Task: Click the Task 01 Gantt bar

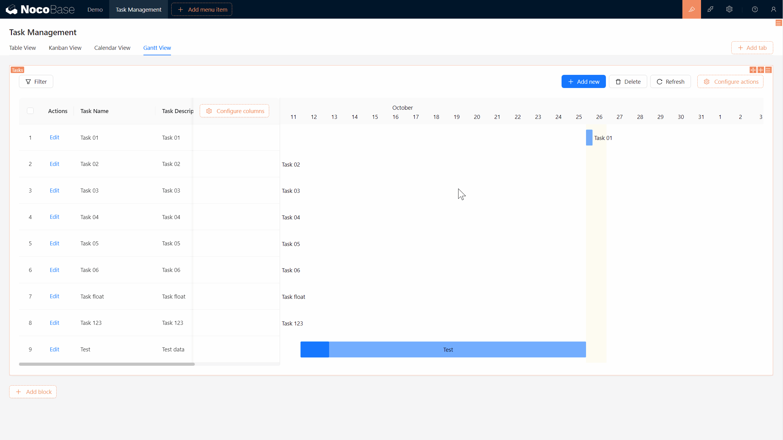Action: click(589, 137)
